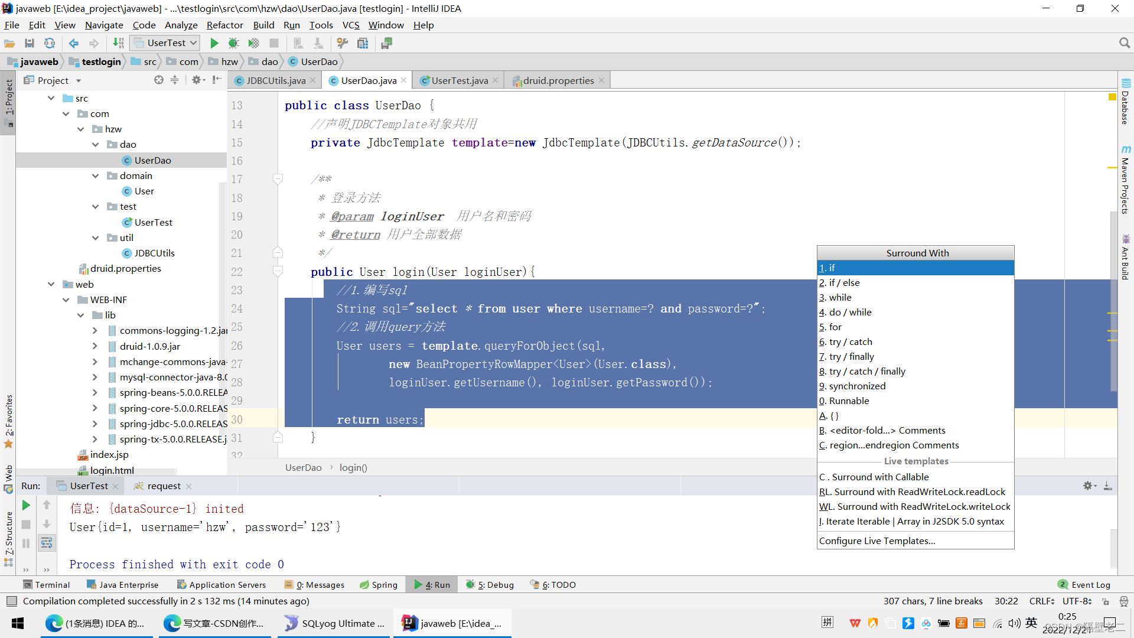Click the yellow inspection status indicator
The width and height of the screenshot is (1134, 638).
tap(1112, 97)
